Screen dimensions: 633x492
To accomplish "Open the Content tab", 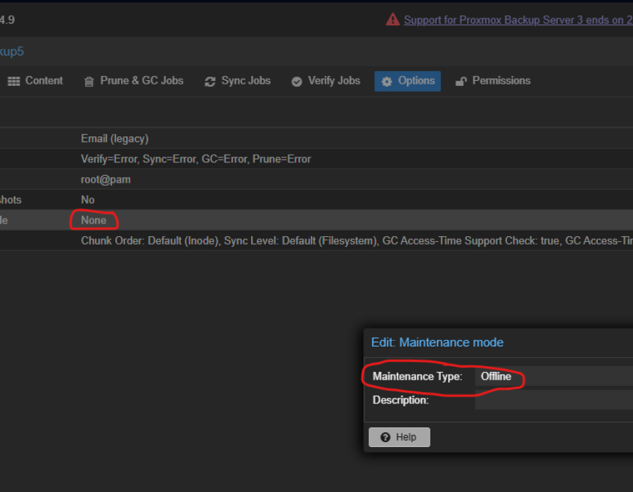I will click(36, 81).
